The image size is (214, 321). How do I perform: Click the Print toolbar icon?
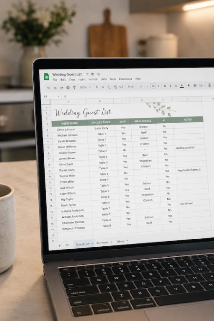68,88
